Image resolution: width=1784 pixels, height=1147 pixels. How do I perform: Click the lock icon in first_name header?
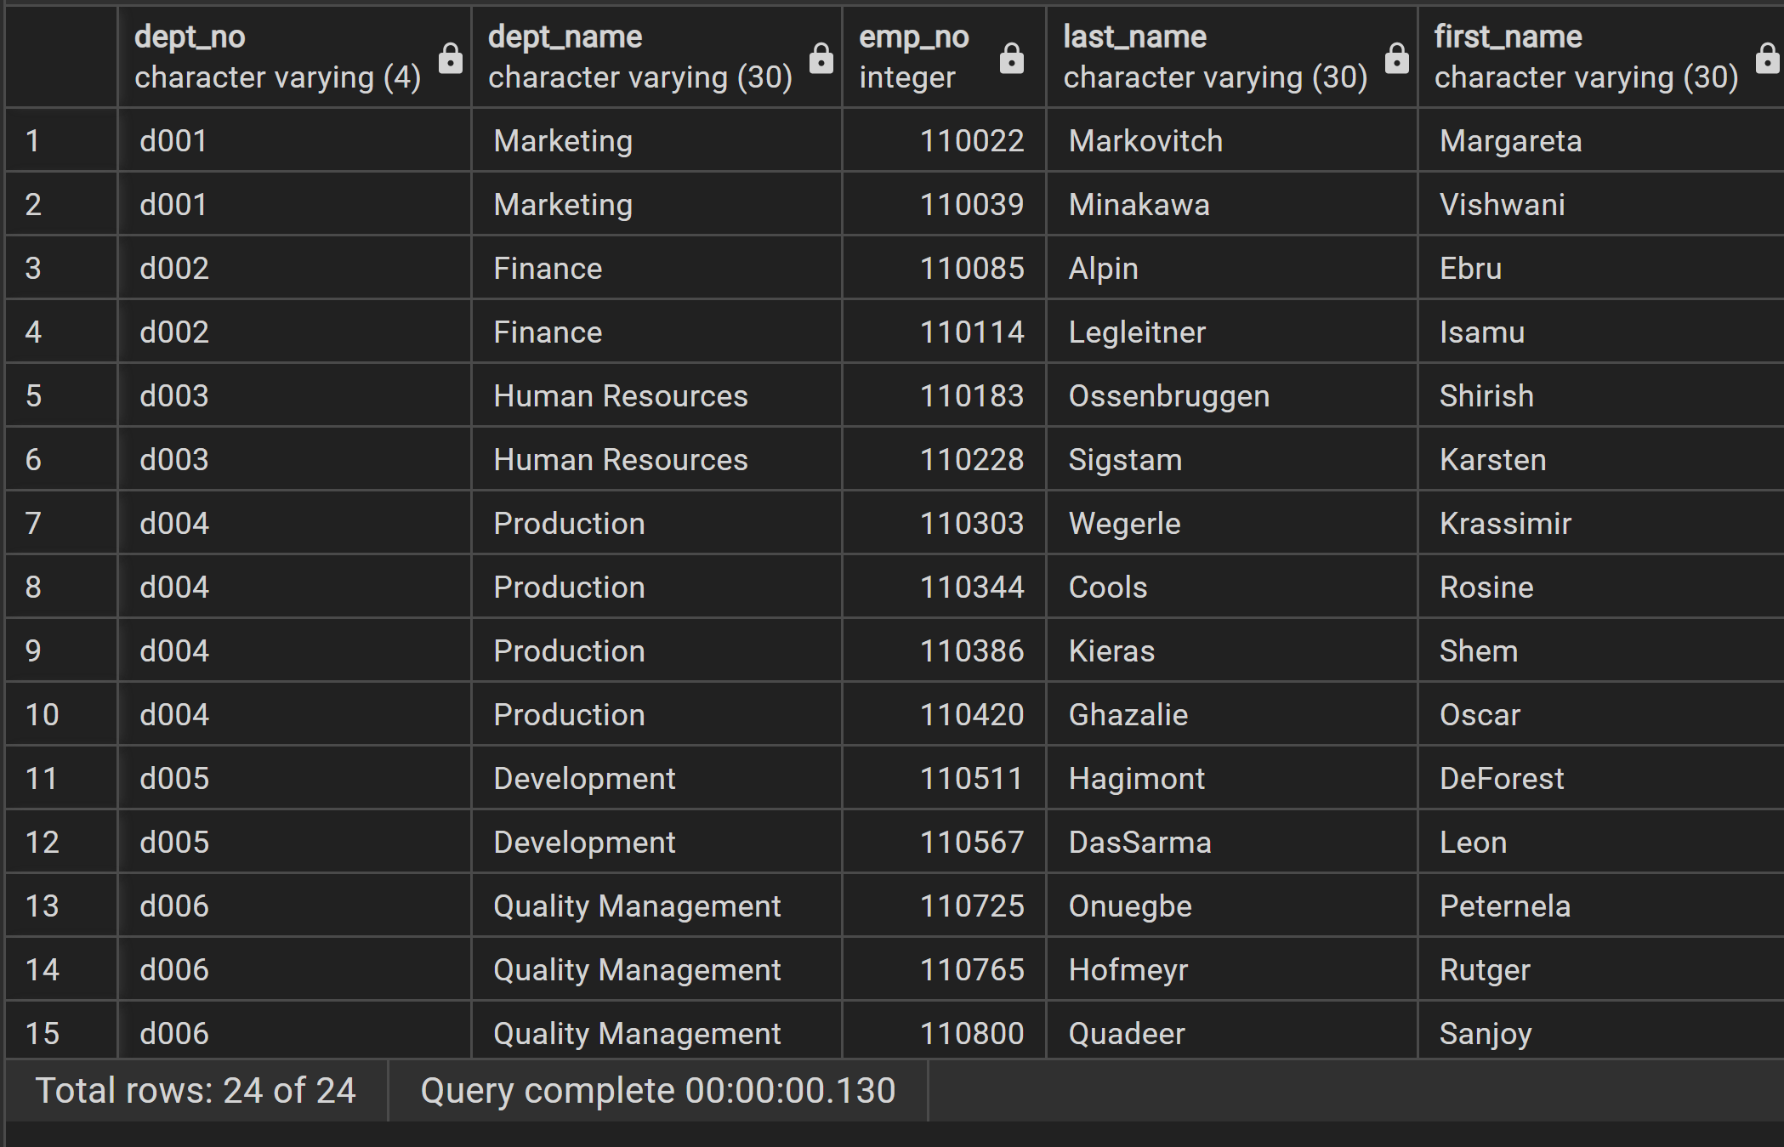[1767, 59]
